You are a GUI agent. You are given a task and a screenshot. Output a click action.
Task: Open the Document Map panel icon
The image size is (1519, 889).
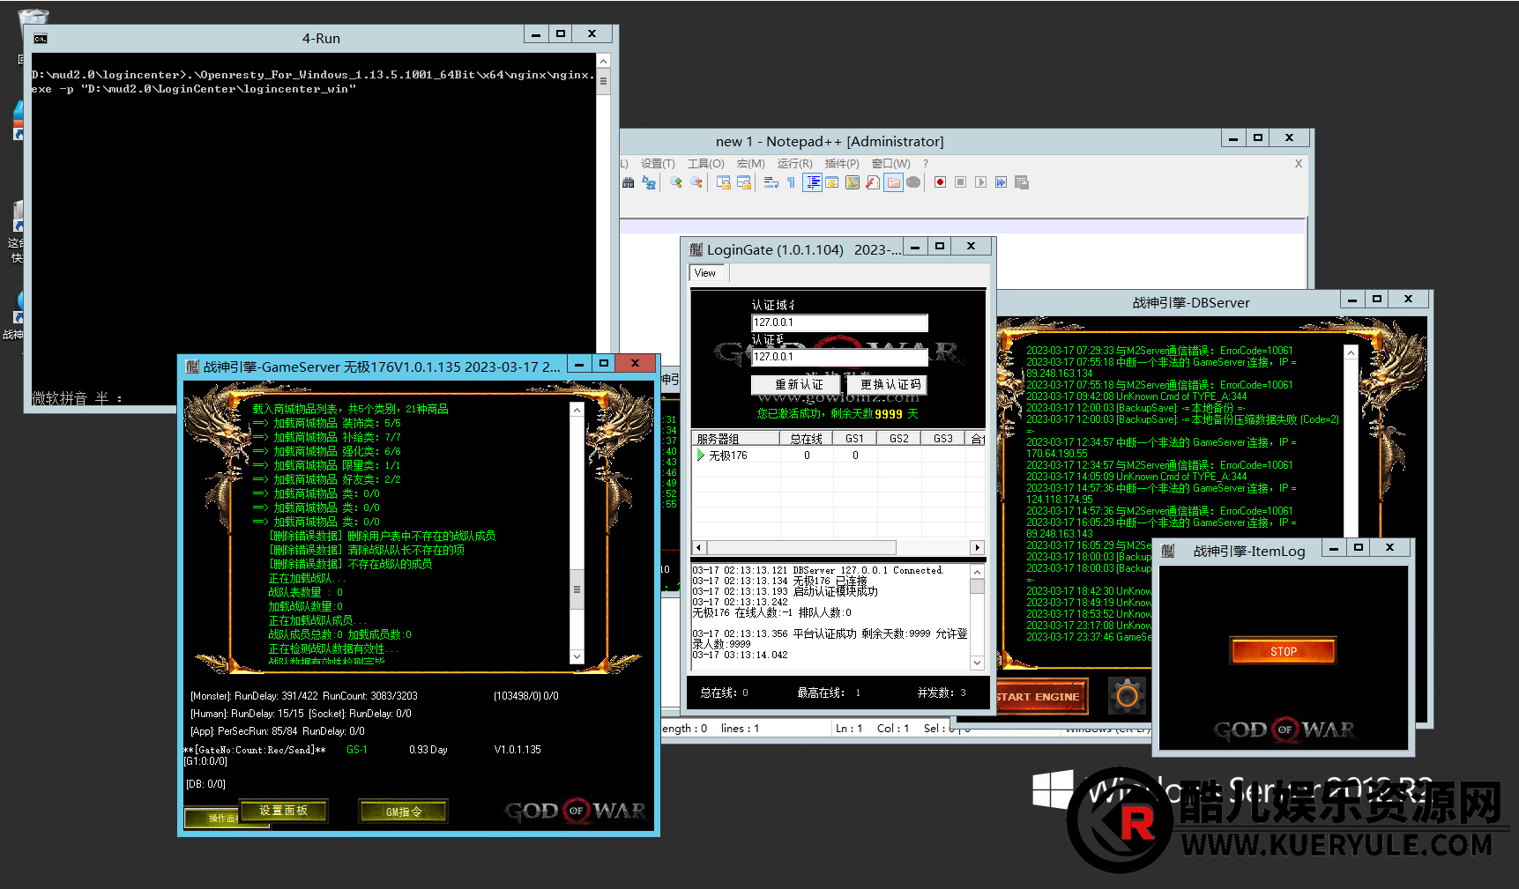[853, 182]
